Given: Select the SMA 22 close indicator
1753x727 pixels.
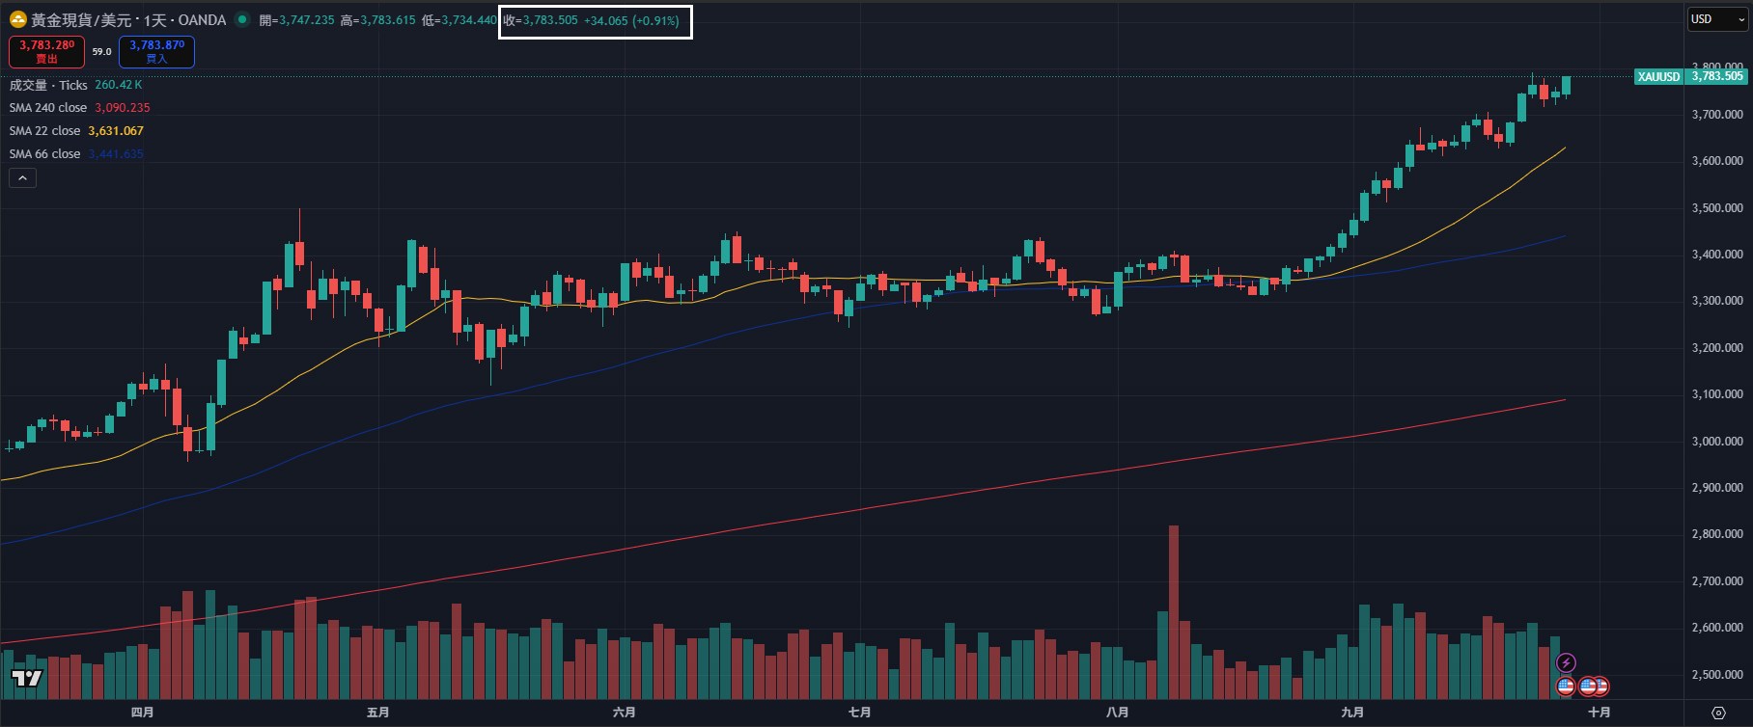Looking at the screenshot, I should [x=45, y=131].
